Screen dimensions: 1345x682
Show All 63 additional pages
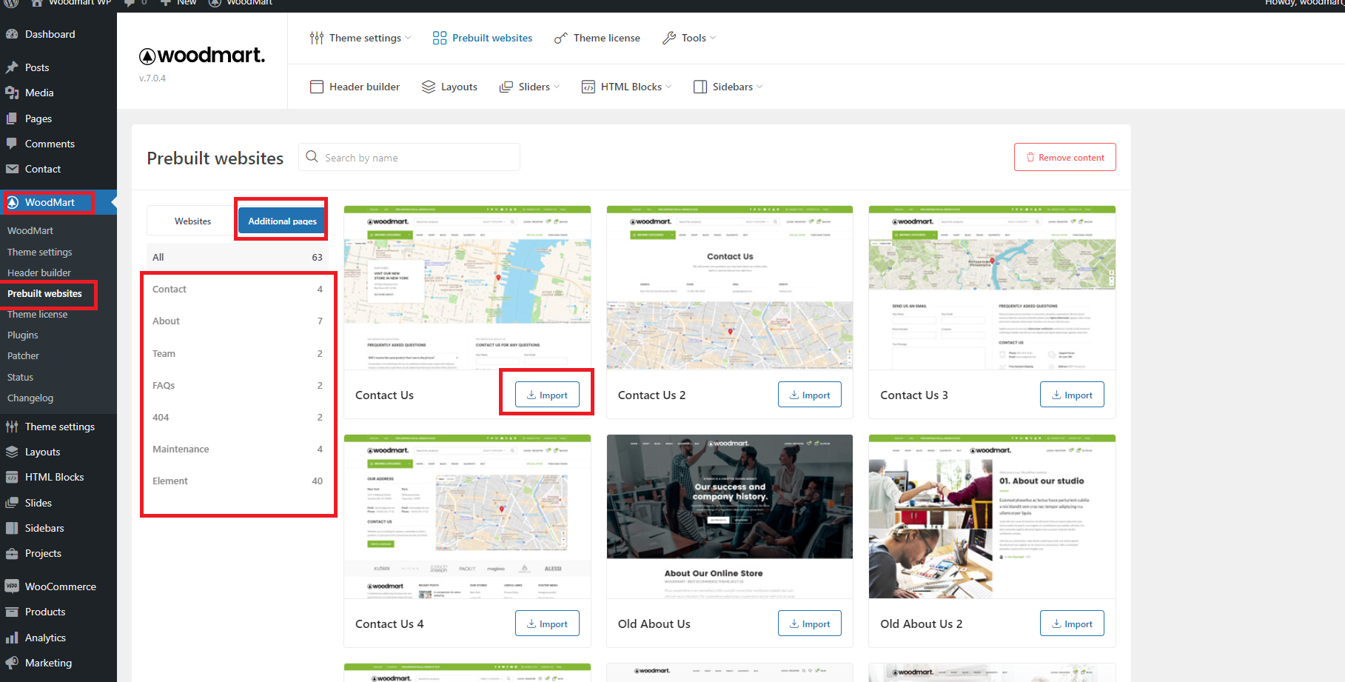(238, 257)
